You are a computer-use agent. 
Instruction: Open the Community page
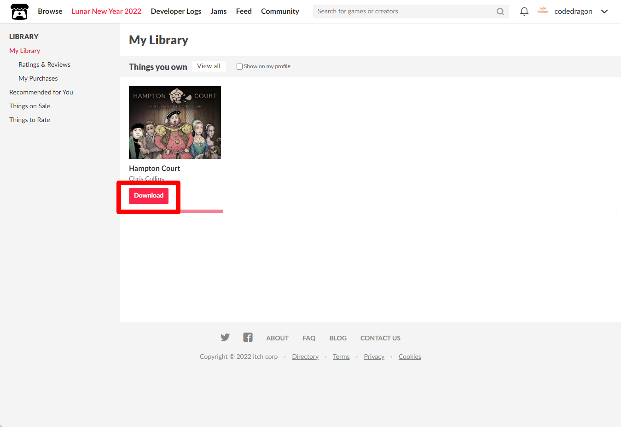[x=280, y=11]
